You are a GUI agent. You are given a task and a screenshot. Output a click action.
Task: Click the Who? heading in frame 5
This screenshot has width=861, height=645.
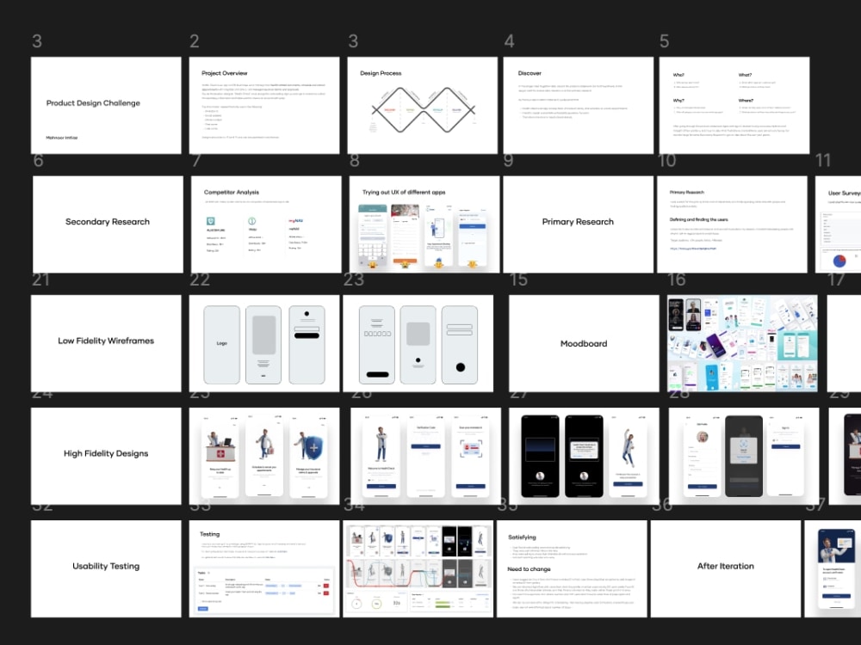[678, 75]
